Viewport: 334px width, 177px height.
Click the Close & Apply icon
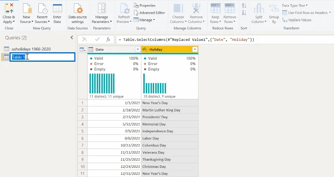tap(9, 8)
